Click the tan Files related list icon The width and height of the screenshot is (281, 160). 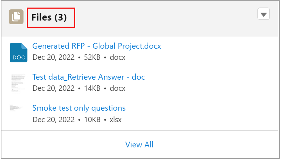click(x=16, y=17)
